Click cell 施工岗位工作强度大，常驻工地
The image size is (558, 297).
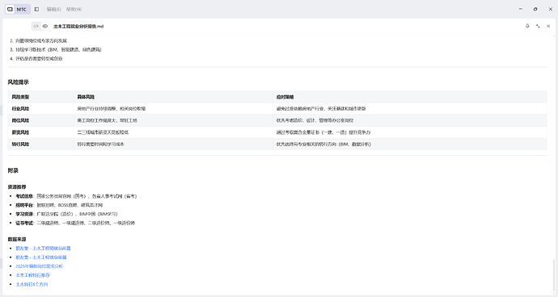tap(173, 120)
